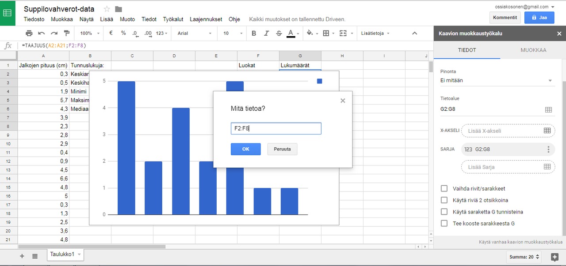Enable Tee kooste sarakkeesta G

tap(444, 223)
